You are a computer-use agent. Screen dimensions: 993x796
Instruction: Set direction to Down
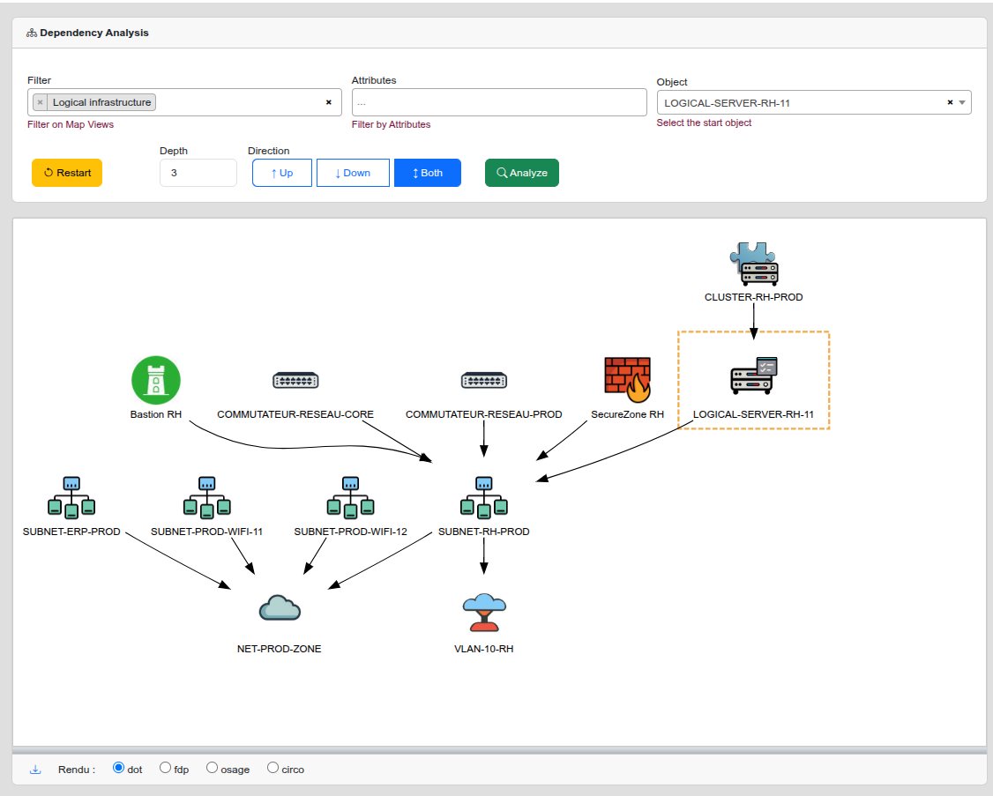pyautogui.click(x=353, y=173)
